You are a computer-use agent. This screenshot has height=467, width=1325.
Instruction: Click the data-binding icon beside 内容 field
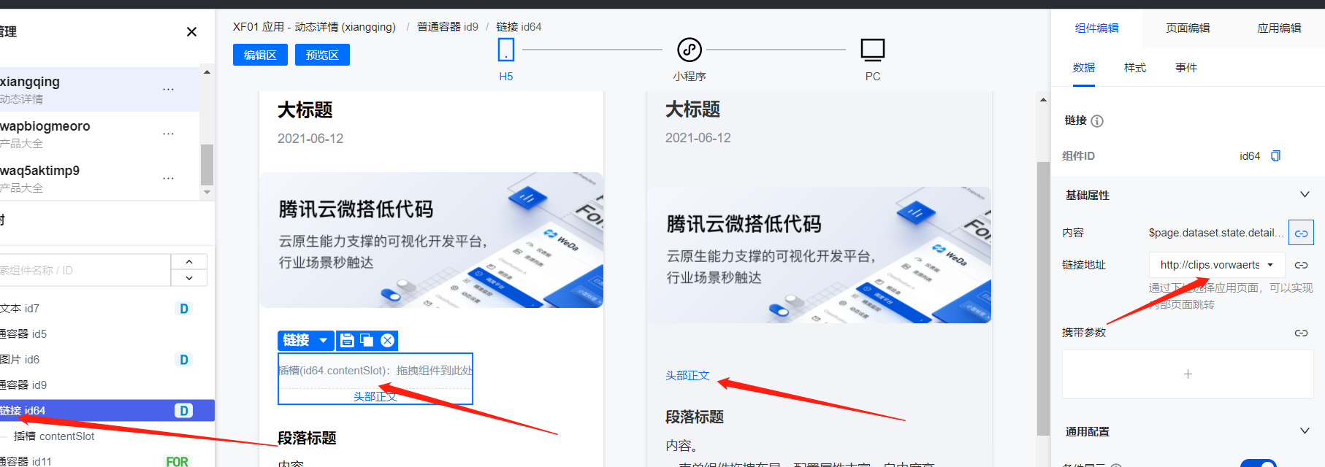pos(1301,233)
